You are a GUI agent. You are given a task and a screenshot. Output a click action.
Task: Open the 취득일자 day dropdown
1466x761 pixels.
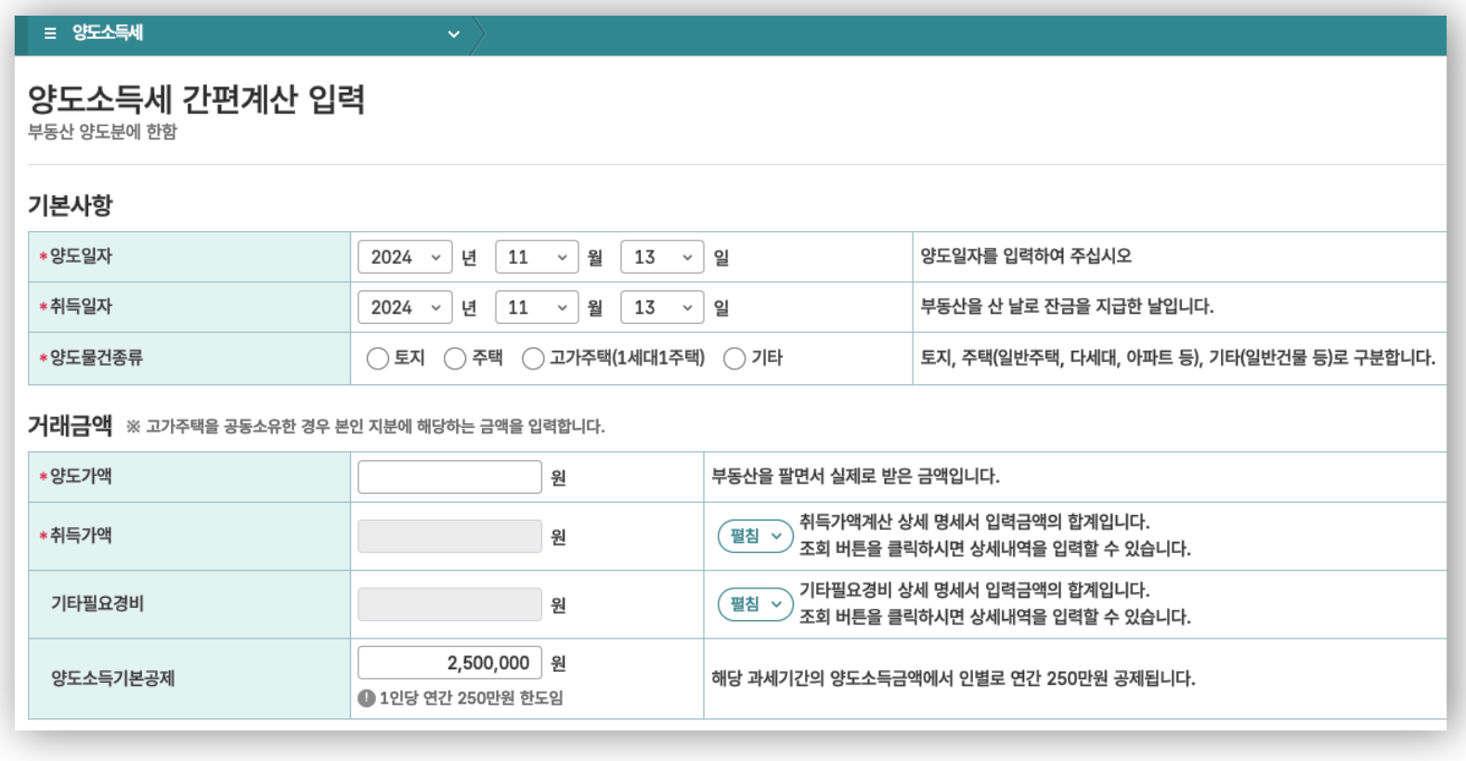(x=662, y=307)
